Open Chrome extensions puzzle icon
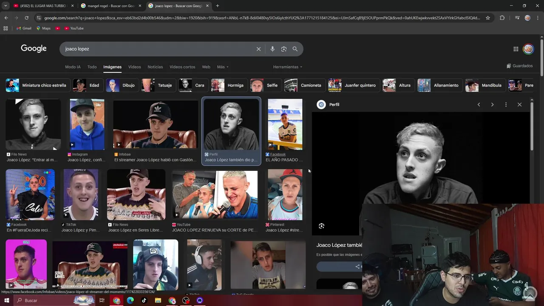 (502, 18)
